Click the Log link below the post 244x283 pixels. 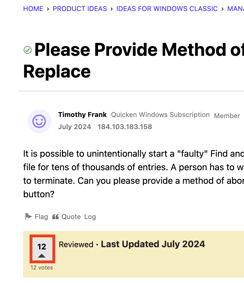90,216
